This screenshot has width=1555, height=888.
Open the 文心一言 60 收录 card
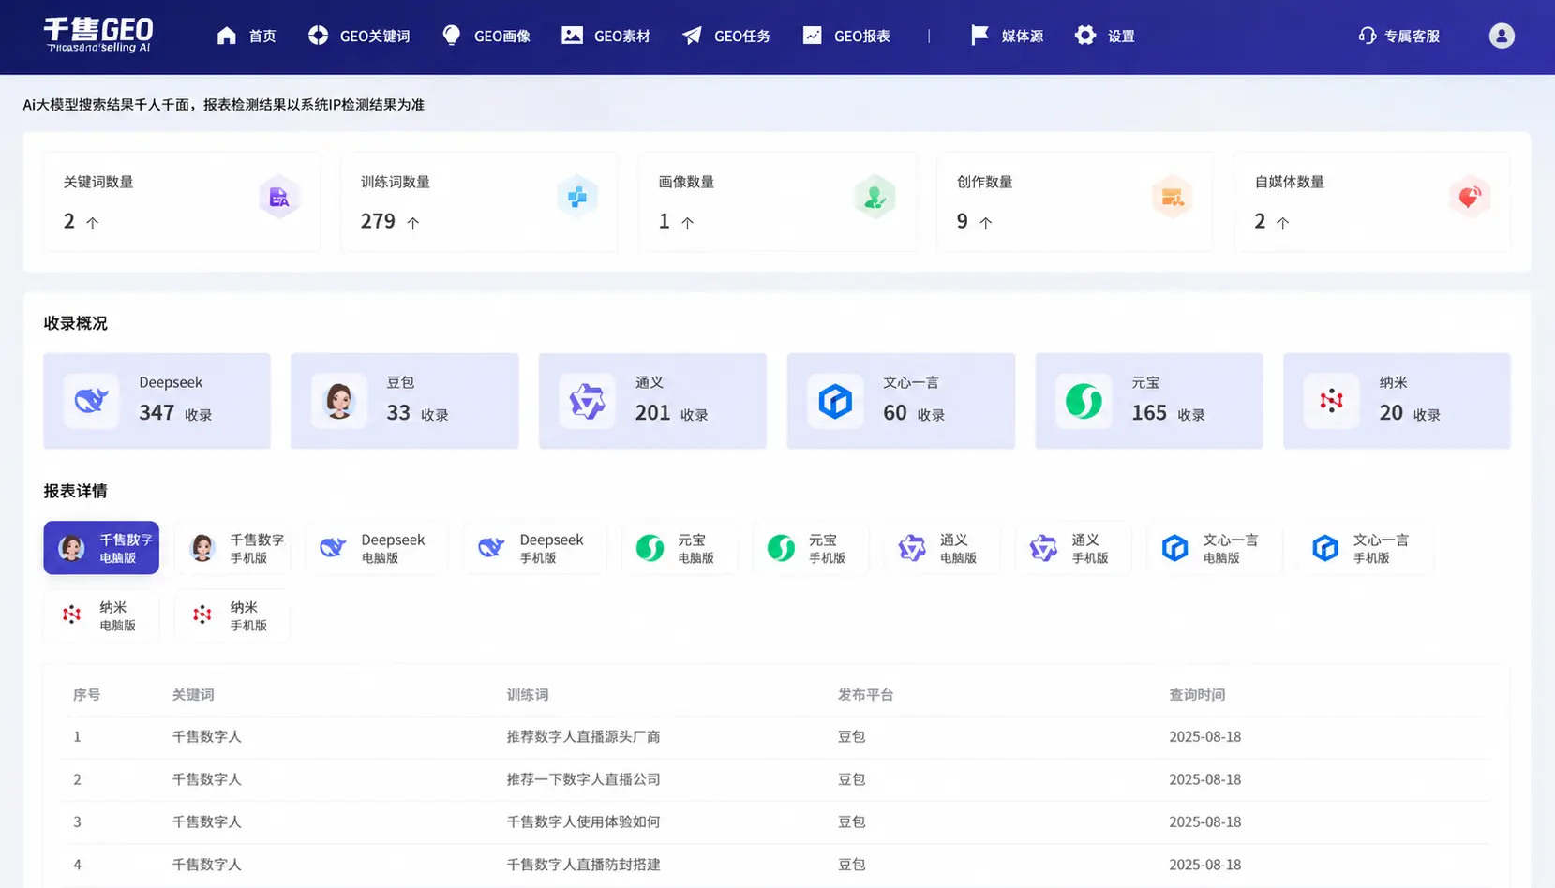coord(901,401)
